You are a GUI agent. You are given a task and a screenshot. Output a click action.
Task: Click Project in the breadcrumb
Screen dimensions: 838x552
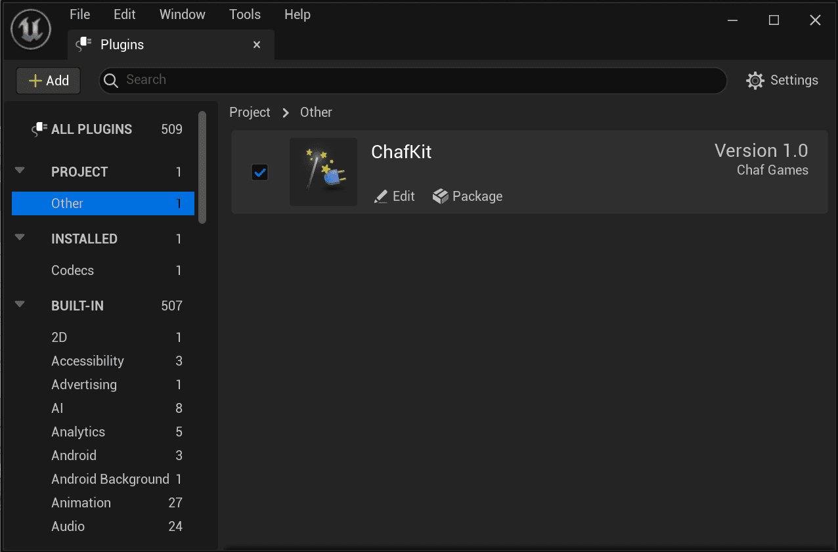coord(250,112)
